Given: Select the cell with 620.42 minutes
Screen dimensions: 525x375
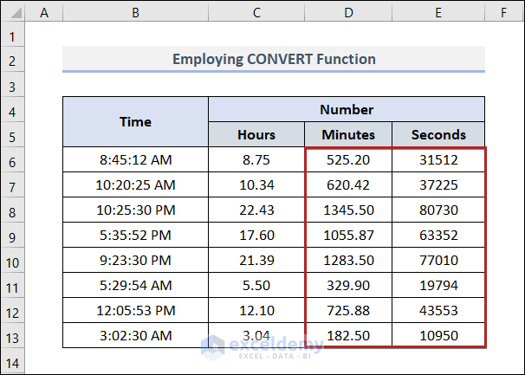Looking at the screenshot, I should point(348,184).
